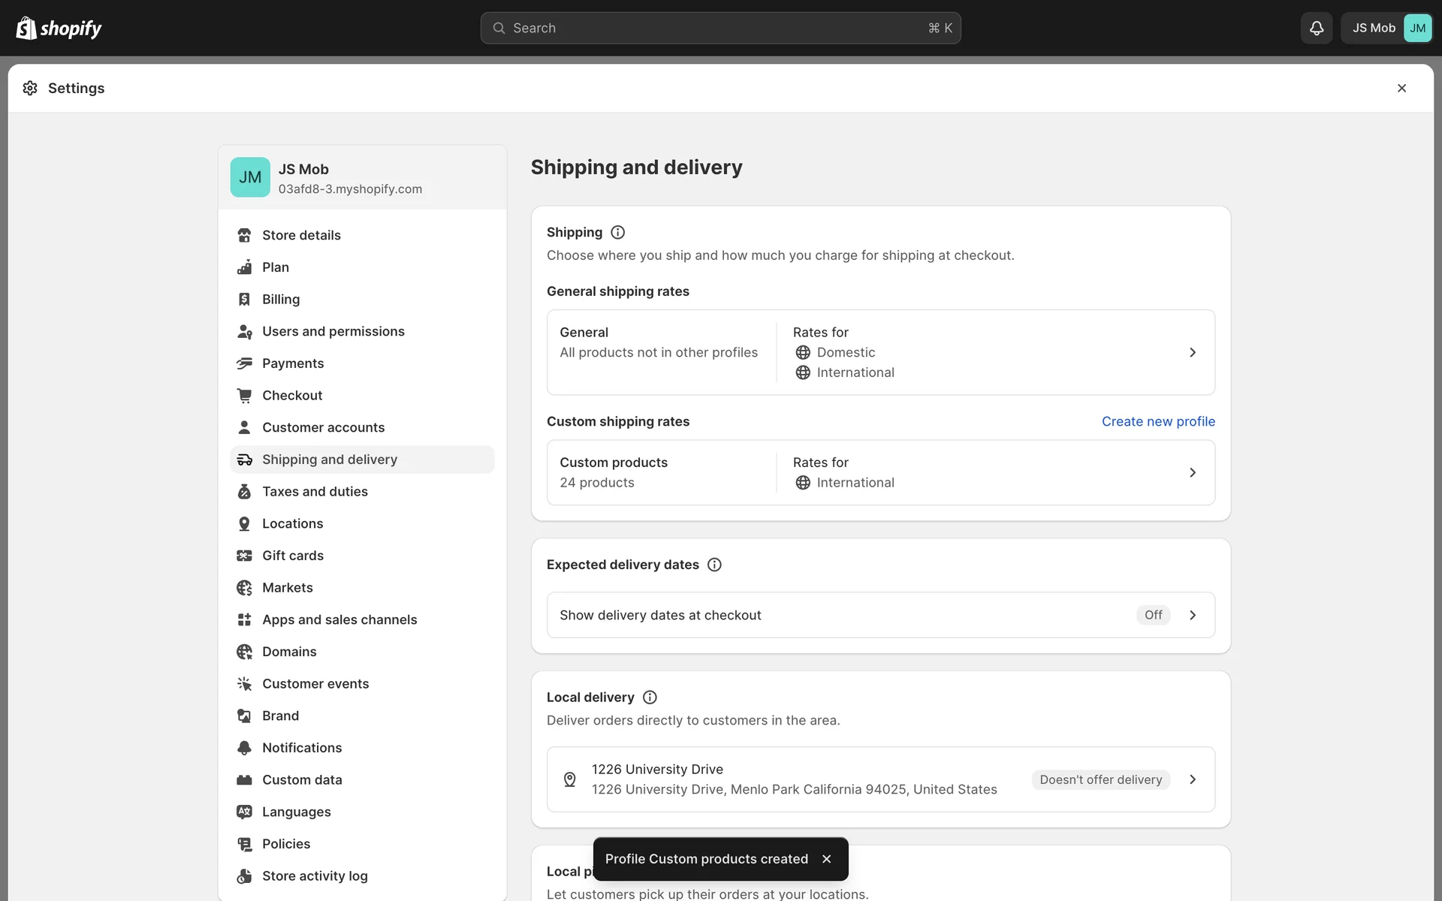Image resolution: width=1442 pixels, height=901 pixels.
Task: Open the Languages settings page
Action: point(296,812)
